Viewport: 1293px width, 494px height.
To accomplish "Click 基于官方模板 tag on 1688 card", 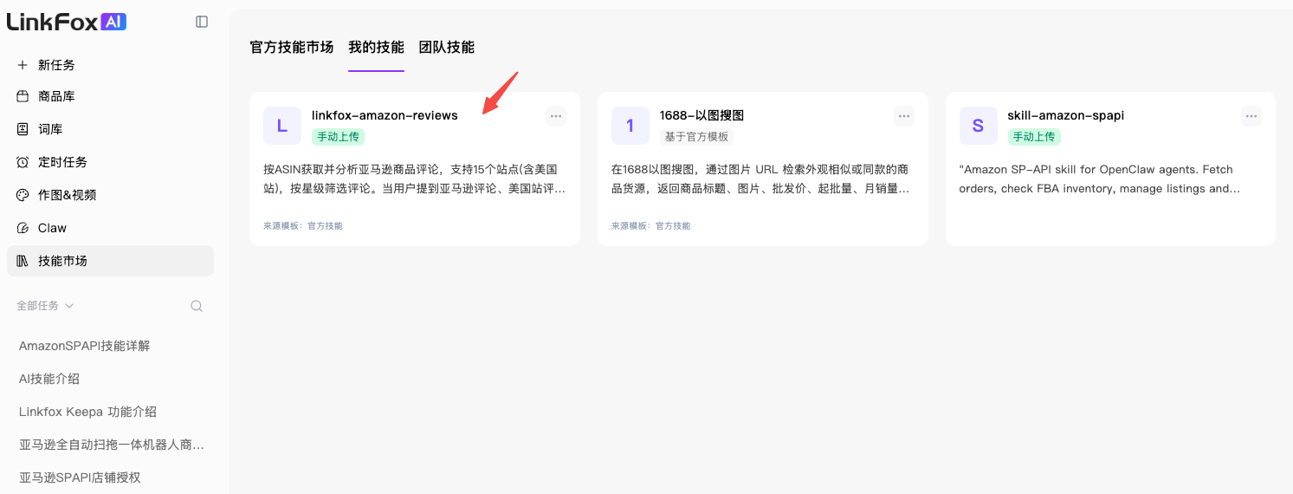I will click(696, 137).
